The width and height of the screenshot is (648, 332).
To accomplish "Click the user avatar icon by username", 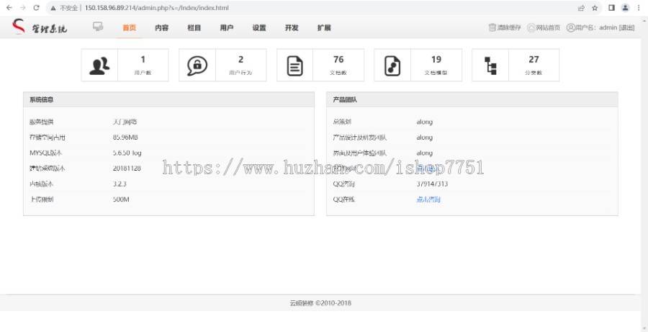I will 571,27.
